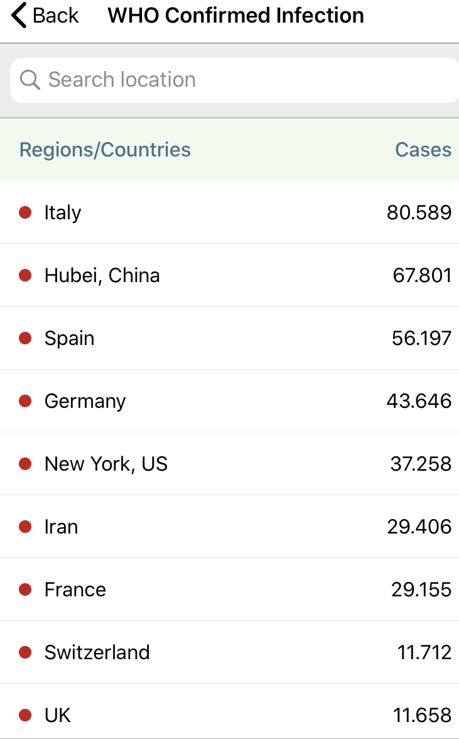Focus the Search location field
The width and height of the screenshot is (459, 739).
(x=239, y=80)
